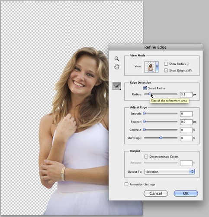Click the Feather value input field
Viewport: 209px width, 217px height.
[x=186, y=122]
